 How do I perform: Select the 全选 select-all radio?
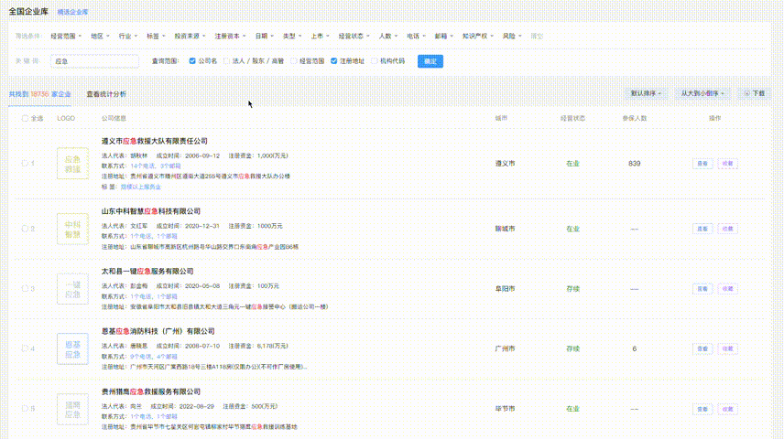pyautogui.click(x=25, y=118)
